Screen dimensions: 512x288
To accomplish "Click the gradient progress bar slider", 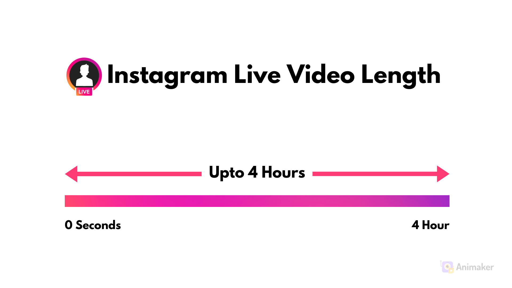I will point(256,201).
